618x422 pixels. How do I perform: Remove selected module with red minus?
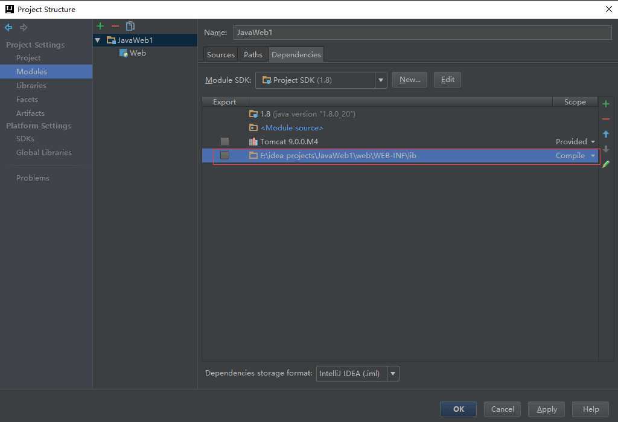click(115, 26)
